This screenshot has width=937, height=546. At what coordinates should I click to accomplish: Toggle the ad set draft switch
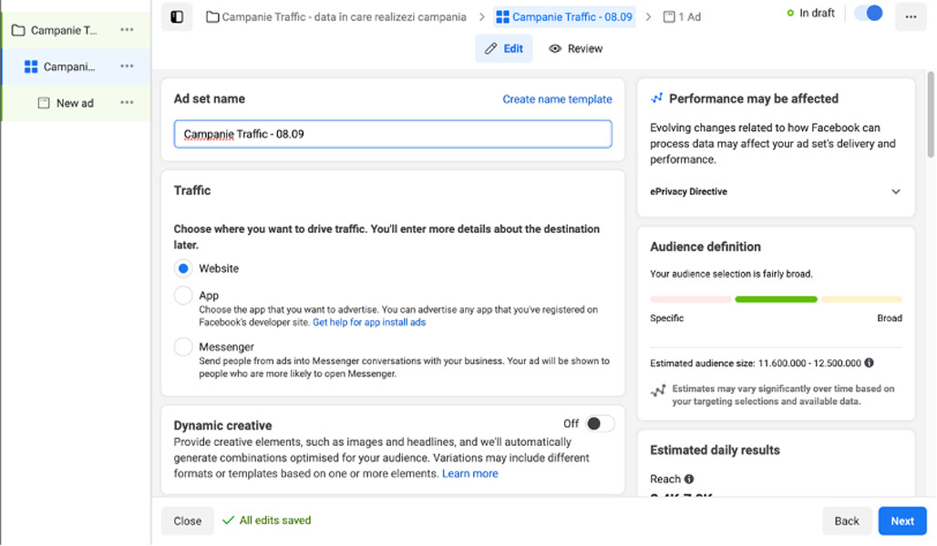pyautogui.click(x=869, y=14)
